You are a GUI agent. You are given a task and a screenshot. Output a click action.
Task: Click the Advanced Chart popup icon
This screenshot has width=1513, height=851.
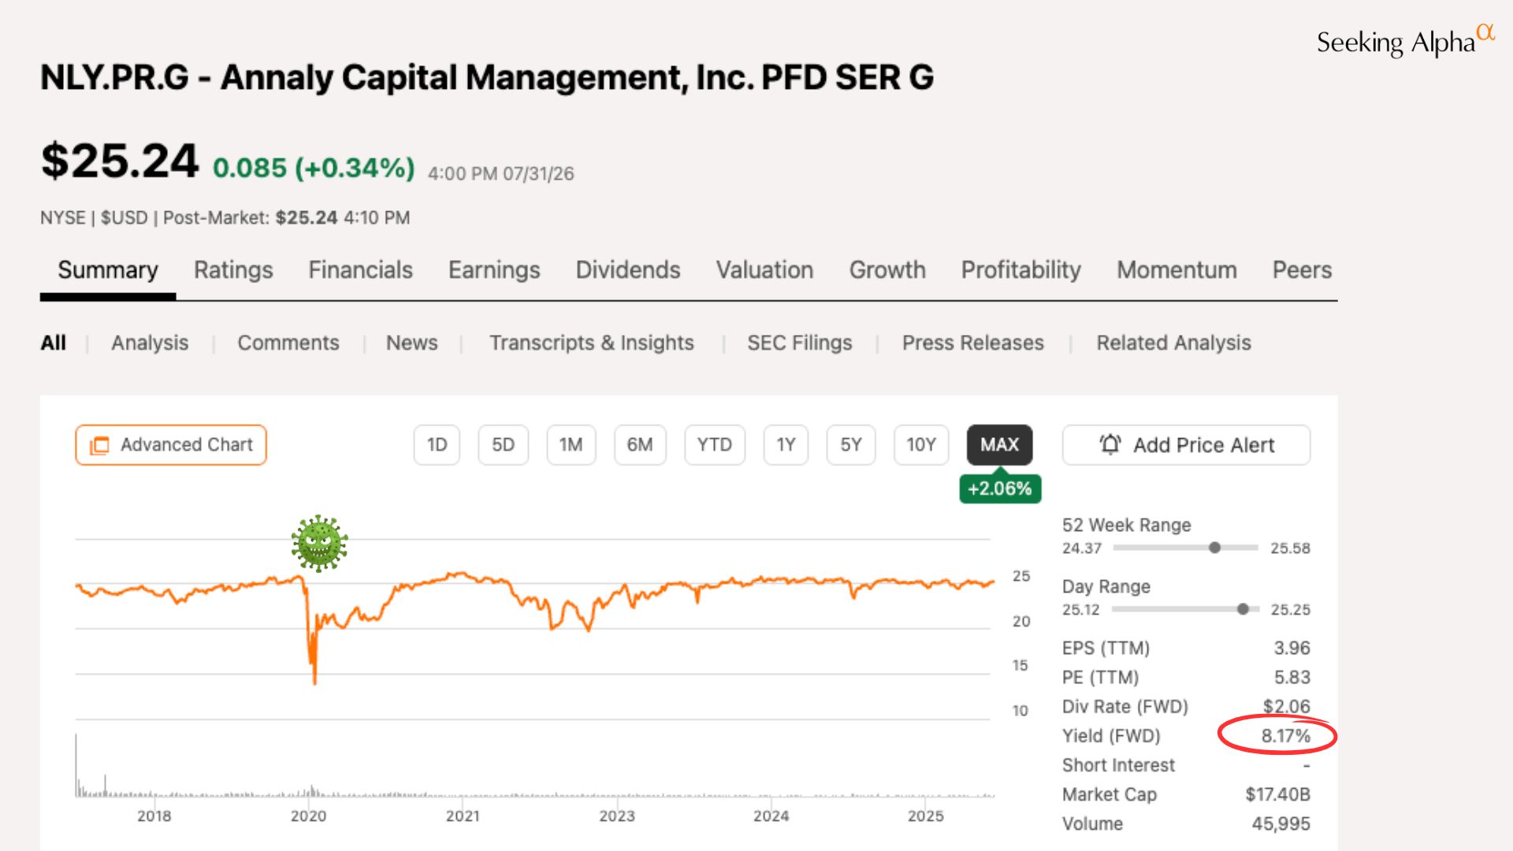click(99, 445)
